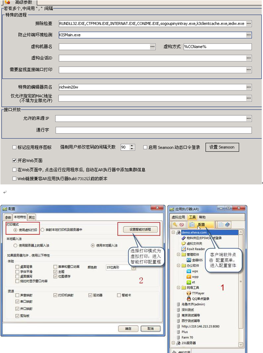Viewport: 263px width, 353px height.
Task: Collapse the 办公软件 folder
Action: 178,266
